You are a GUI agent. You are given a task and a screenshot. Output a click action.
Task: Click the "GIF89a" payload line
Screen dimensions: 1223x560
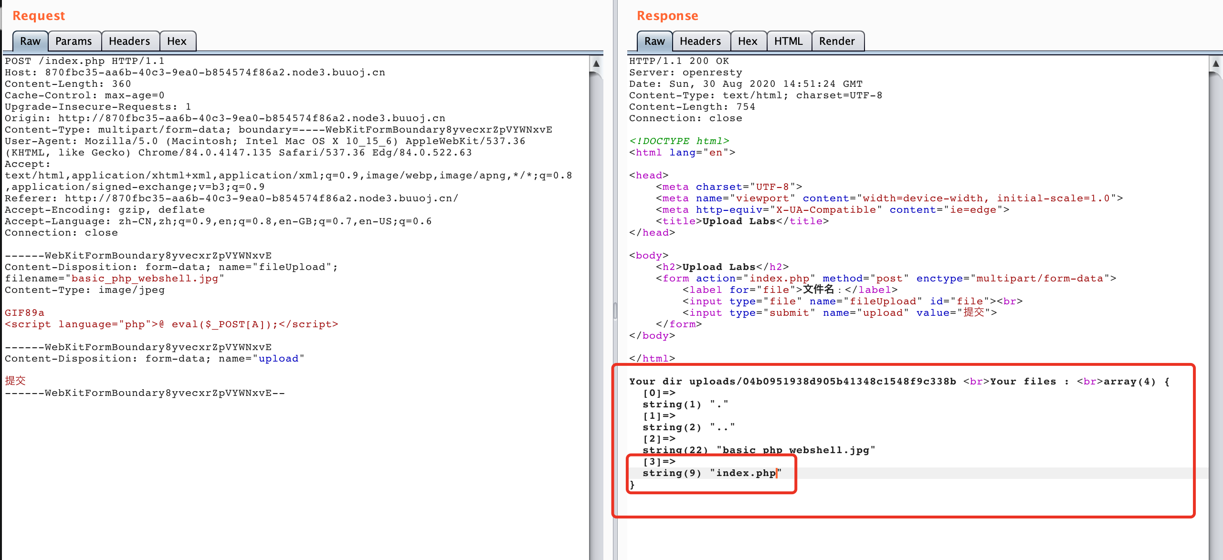pyautogui.click(x=24, y=313)
